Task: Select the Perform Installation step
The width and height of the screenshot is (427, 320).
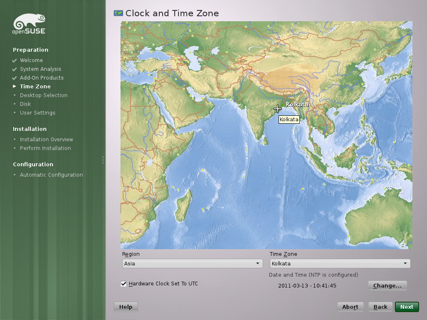Action: (45, 148)
